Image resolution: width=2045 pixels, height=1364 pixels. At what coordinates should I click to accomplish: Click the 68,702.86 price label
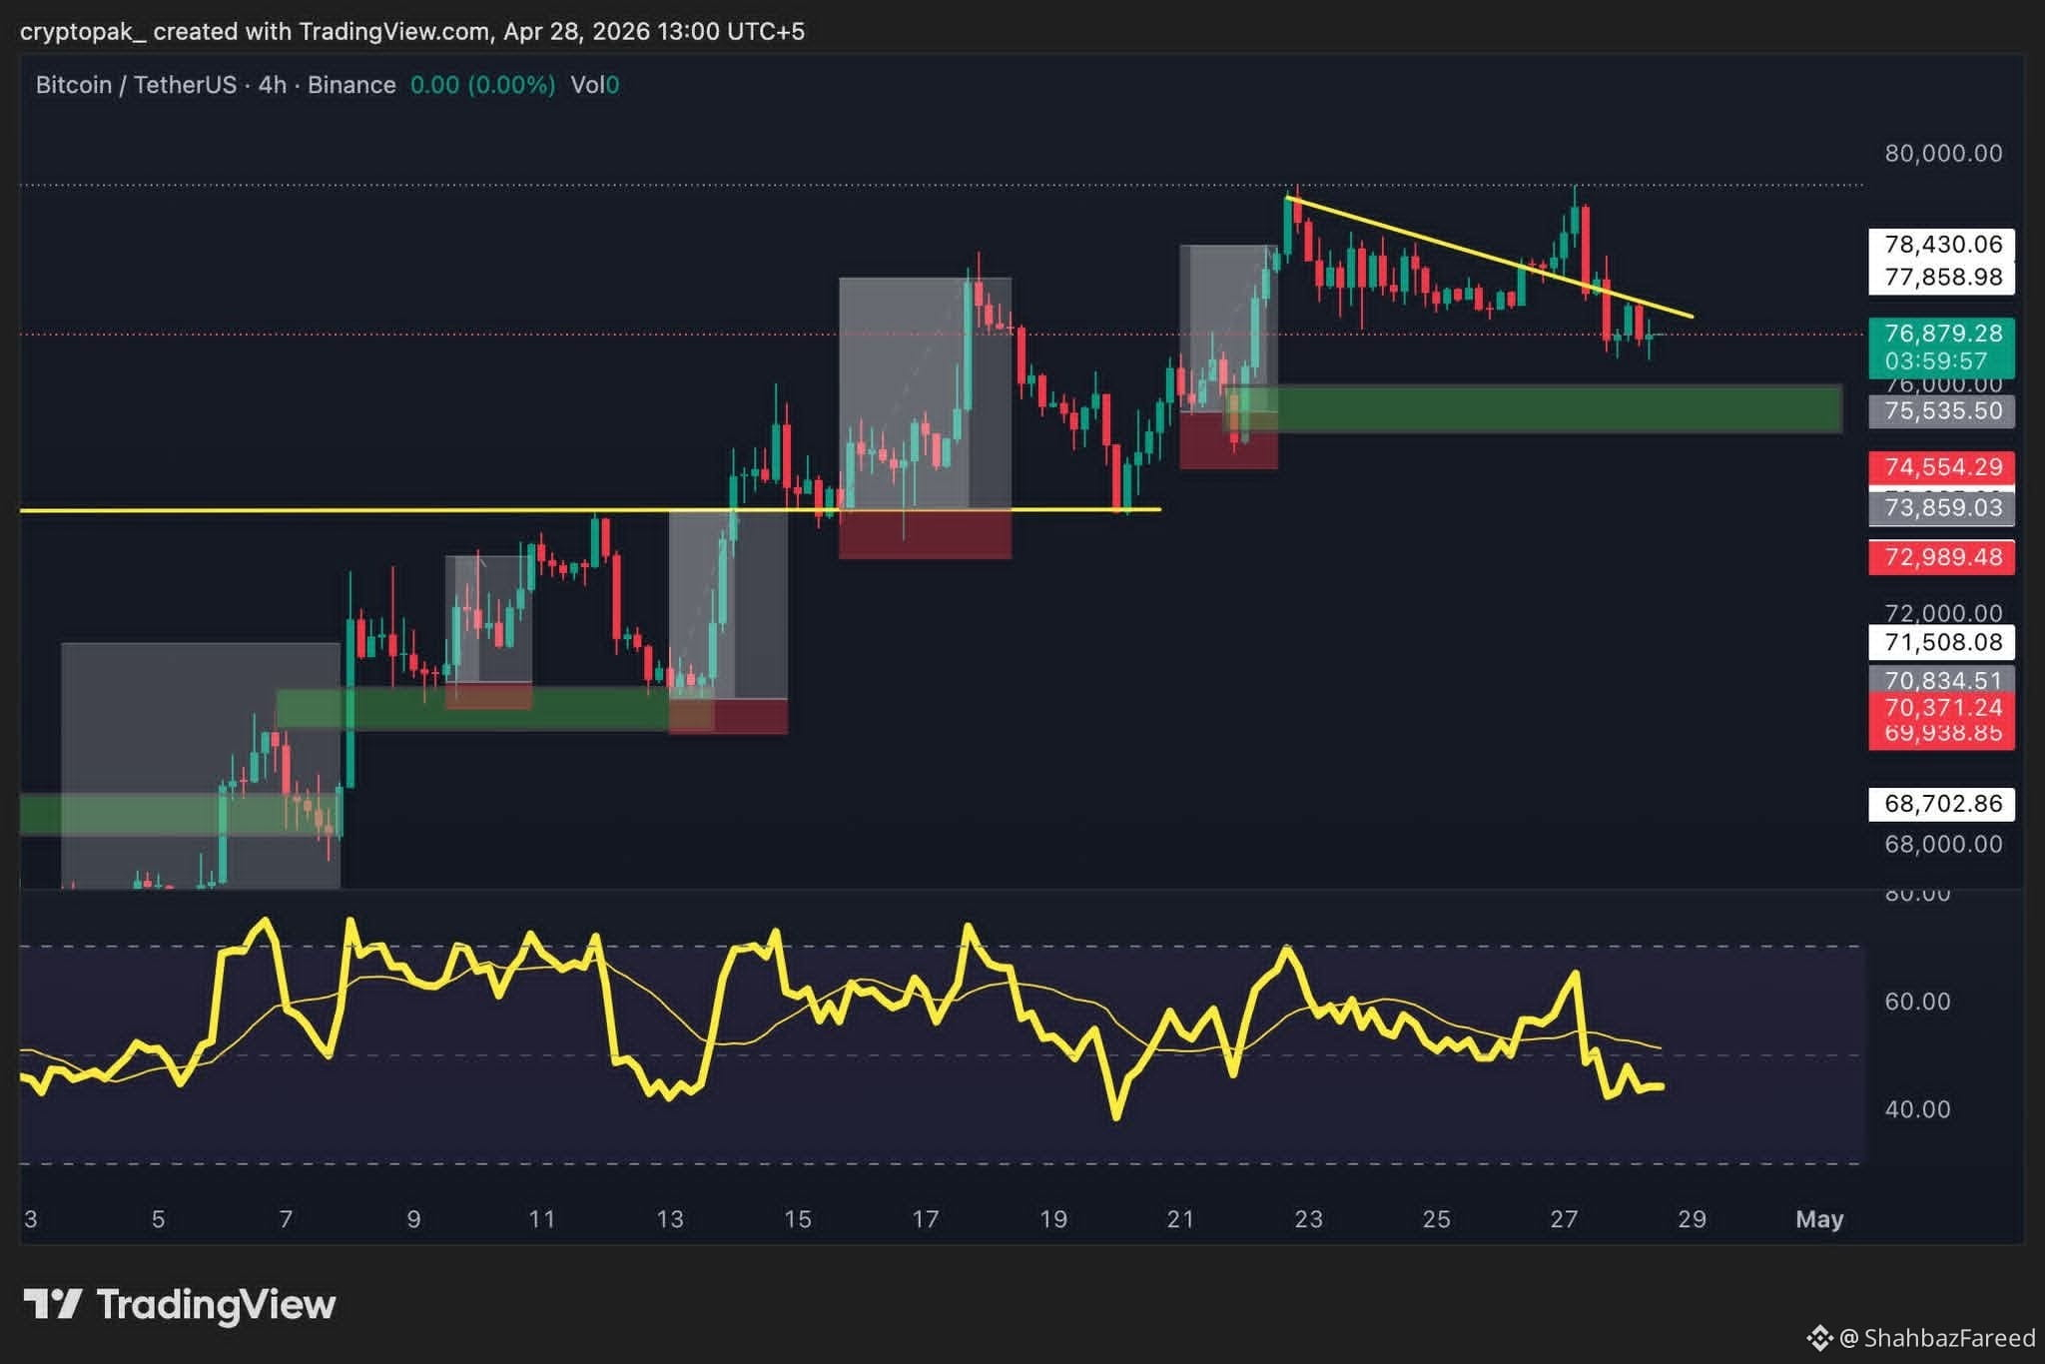1942,804
